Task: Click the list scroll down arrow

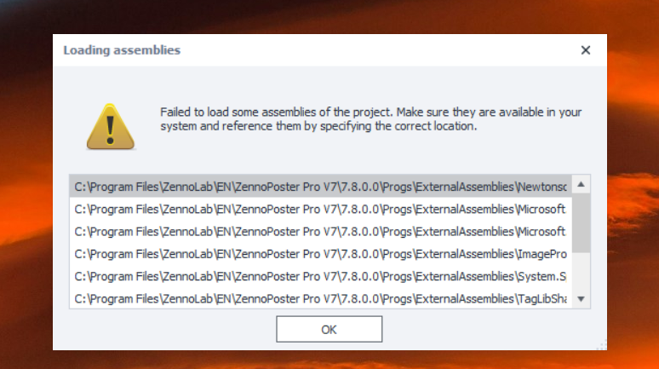Action: 582,299
